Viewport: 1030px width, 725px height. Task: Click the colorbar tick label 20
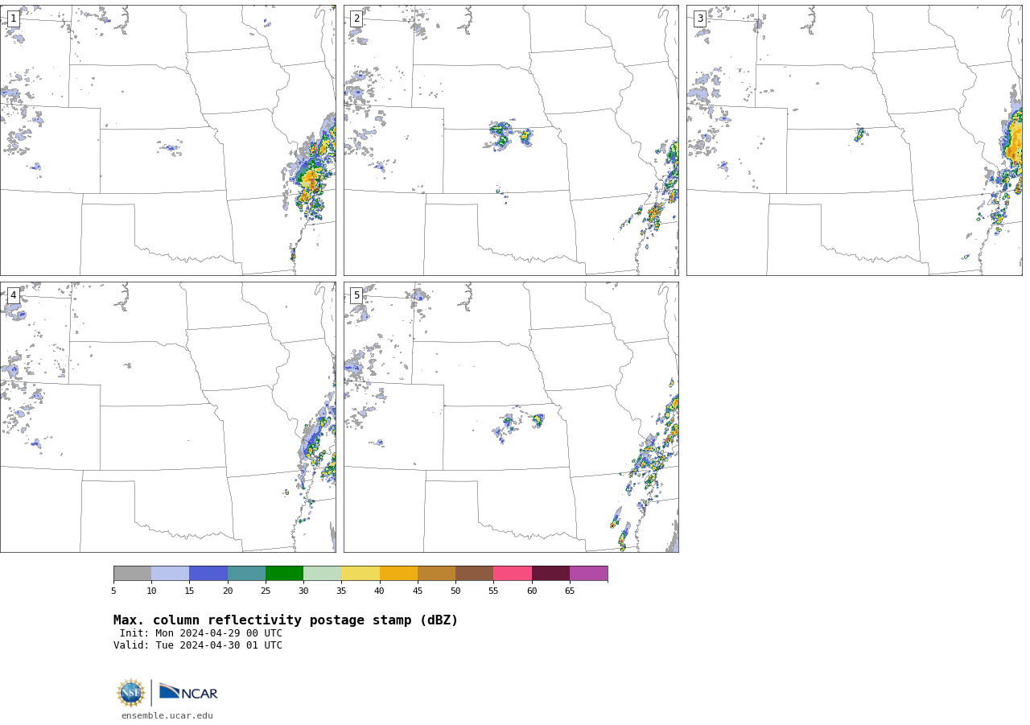point(228,591)
